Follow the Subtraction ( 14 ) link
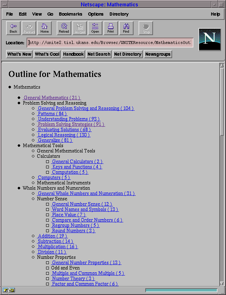Screen dimensions: 226x295 point(55,241)
